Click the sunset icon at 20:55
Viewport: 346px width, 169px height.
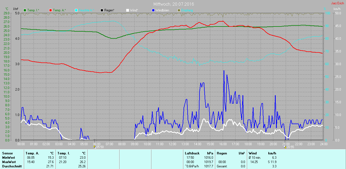click(x=285, y=147)
